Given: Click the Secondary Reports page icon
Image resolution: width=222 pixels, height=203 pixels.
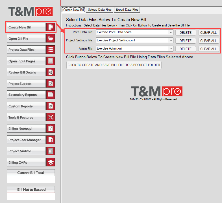Looking at the screenshot, I should coord(51,95).
